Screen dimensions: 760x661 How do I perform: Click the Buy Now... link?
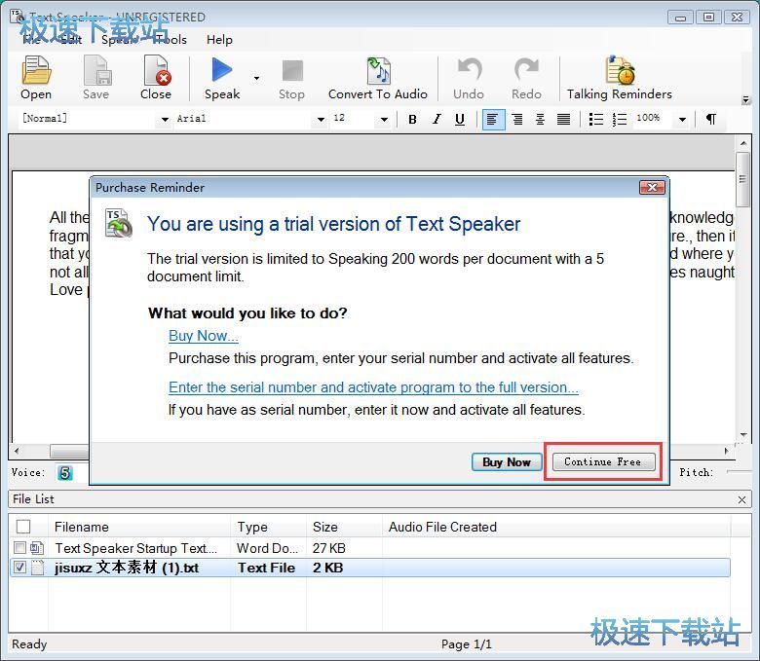(x=204, y=336)
